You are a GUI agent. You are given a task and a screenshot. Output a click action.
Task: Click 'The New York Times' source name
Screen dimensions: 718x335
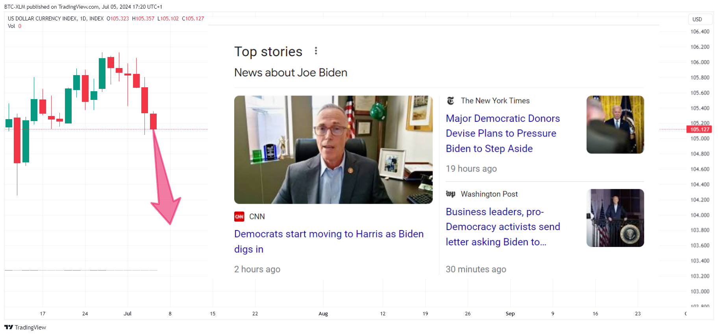tap(495, 101)
